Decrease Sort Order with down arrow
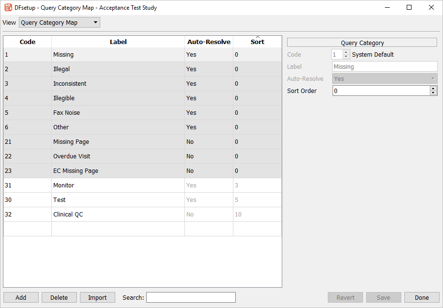Image resolution: width=443 pixels, height=308 pixels. click(433, 93)
